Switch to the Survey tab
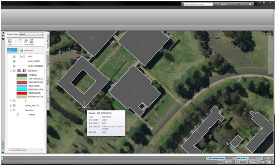 click(x=48, y=100)
